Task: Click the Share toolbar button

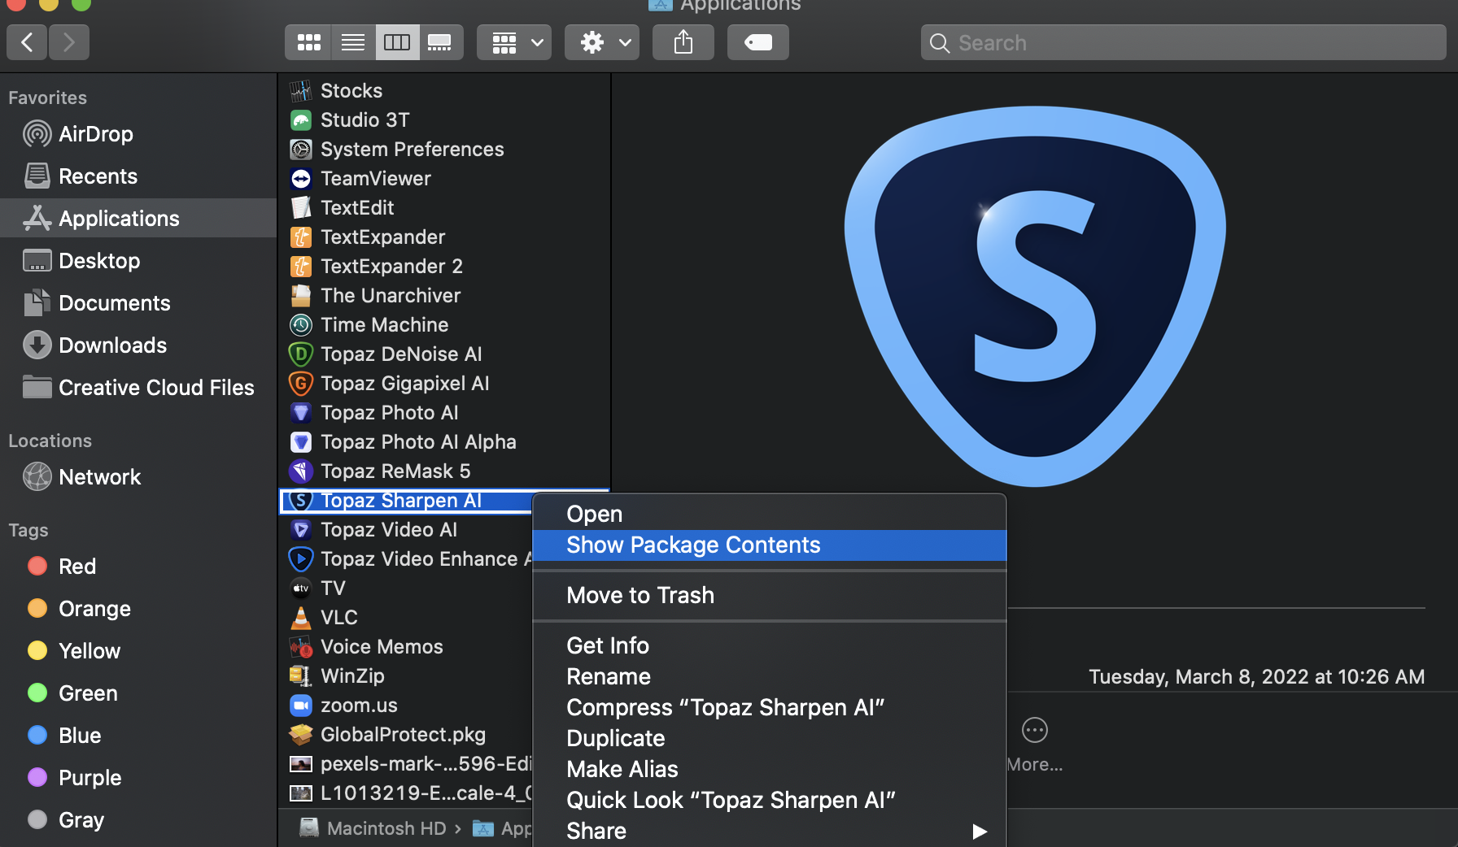Action: [x=683, y=42]
